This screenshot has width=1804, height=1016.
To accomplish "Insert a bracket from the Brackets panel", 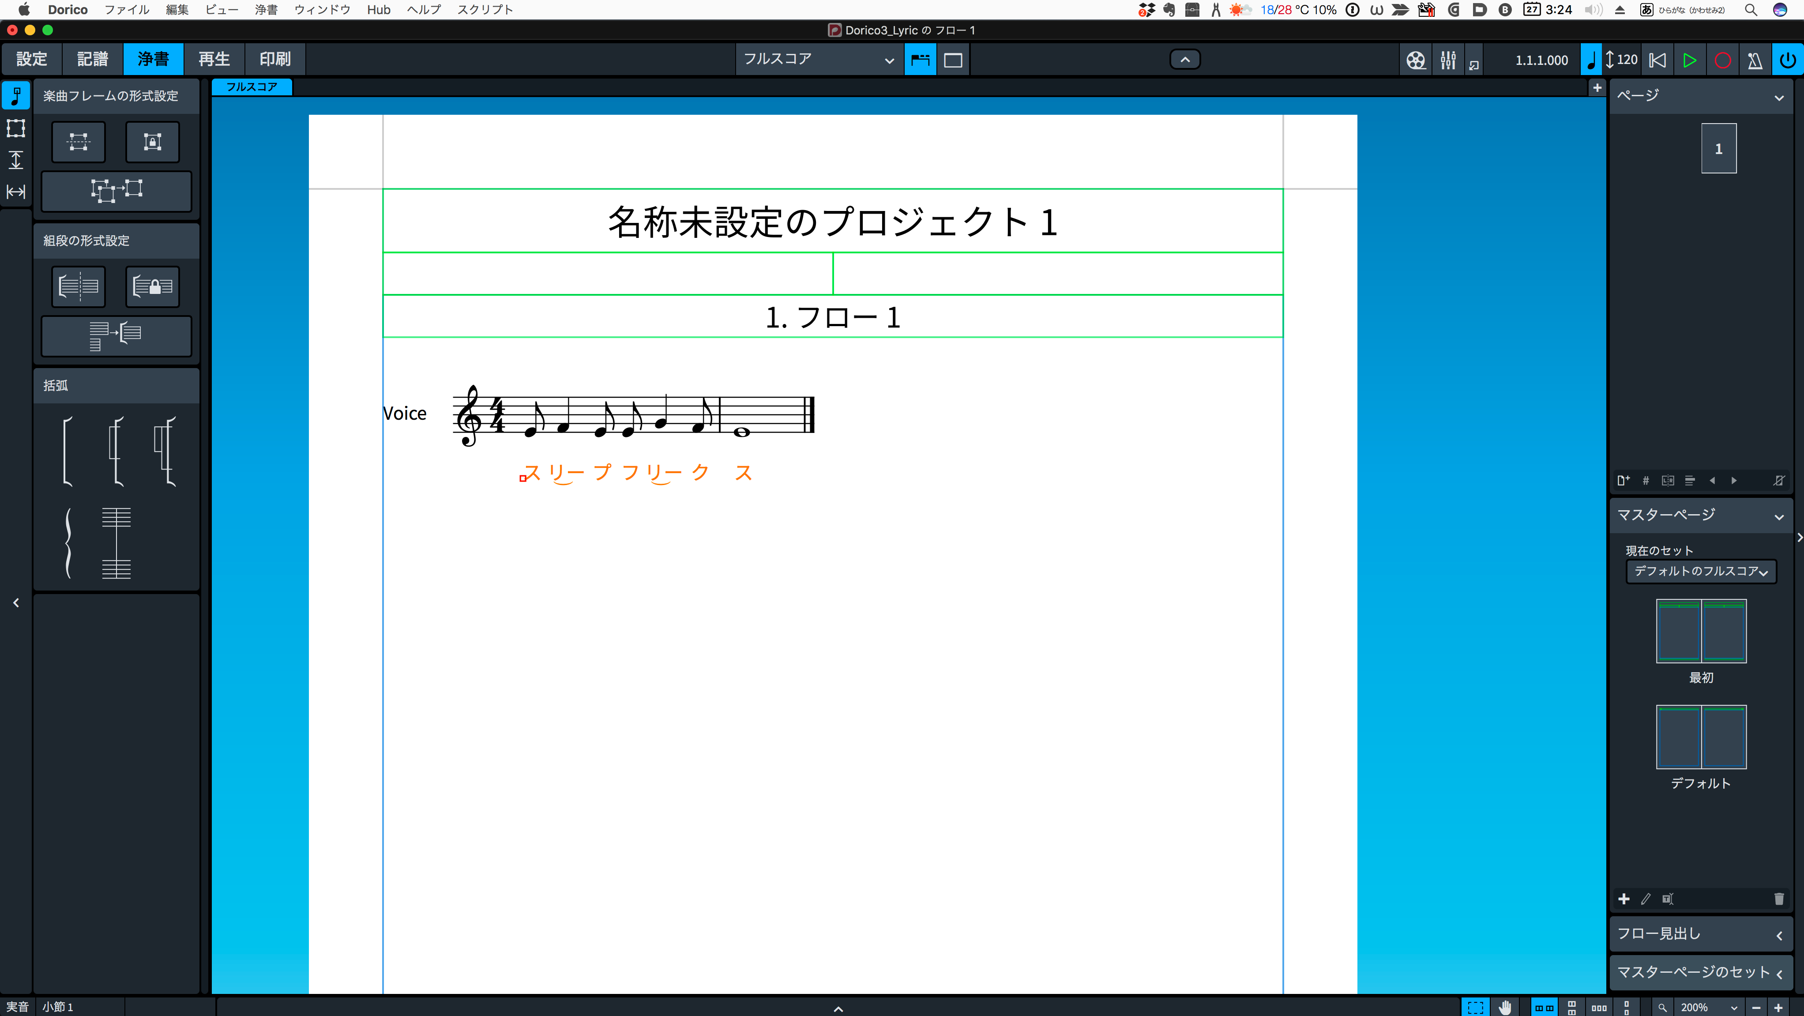I will (67, 452).
